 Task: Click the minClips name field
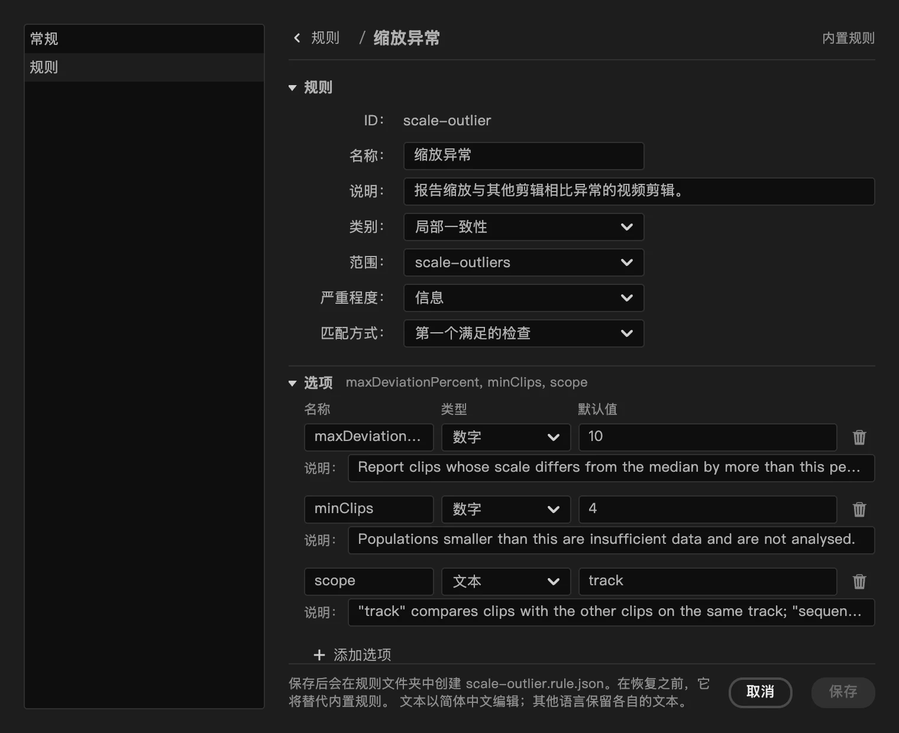pos(369,510)
